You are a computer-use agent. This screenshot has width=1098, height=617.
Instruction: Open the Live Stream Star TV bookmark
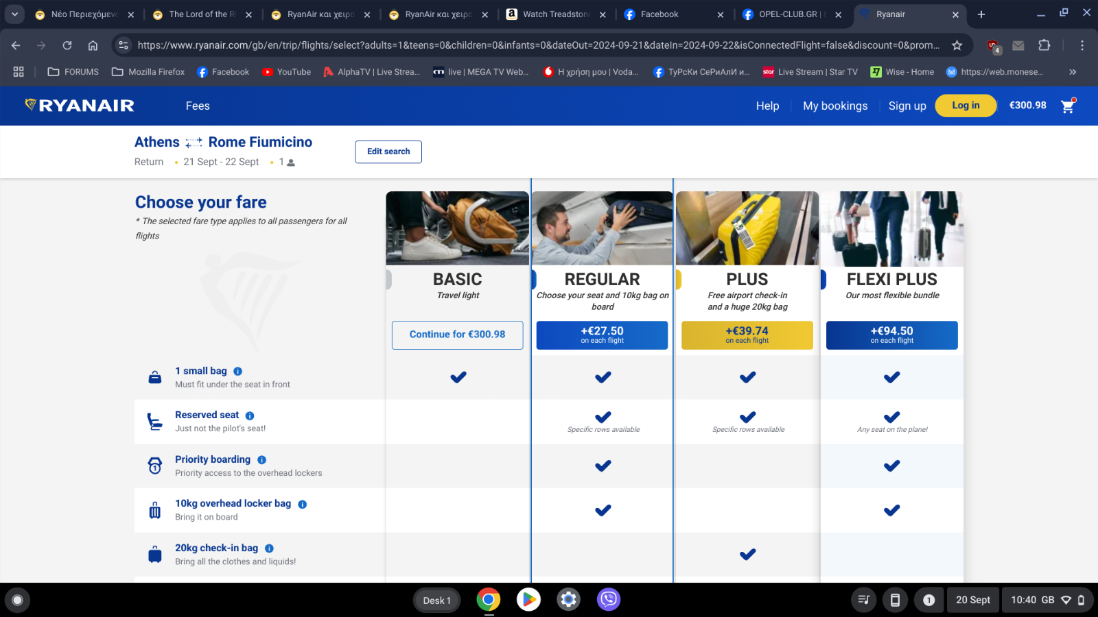[x=810, y=72]
